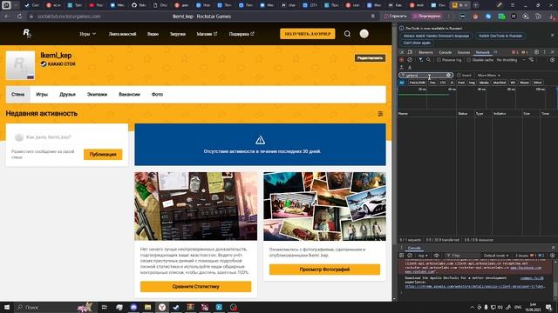
Task: Click the record network log button
Action: pos(401,60)
